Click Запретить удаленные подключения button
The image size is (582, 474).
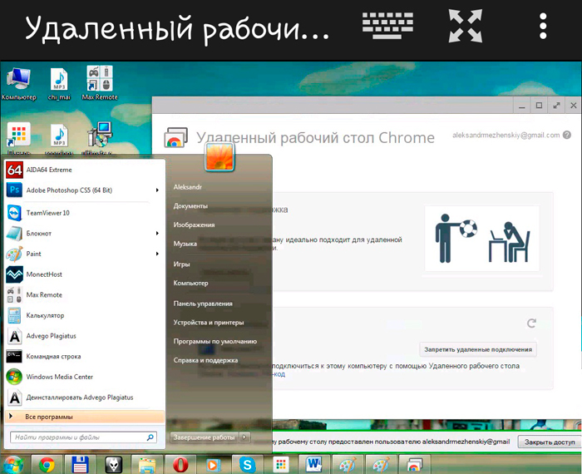click(x=478, y=349)
